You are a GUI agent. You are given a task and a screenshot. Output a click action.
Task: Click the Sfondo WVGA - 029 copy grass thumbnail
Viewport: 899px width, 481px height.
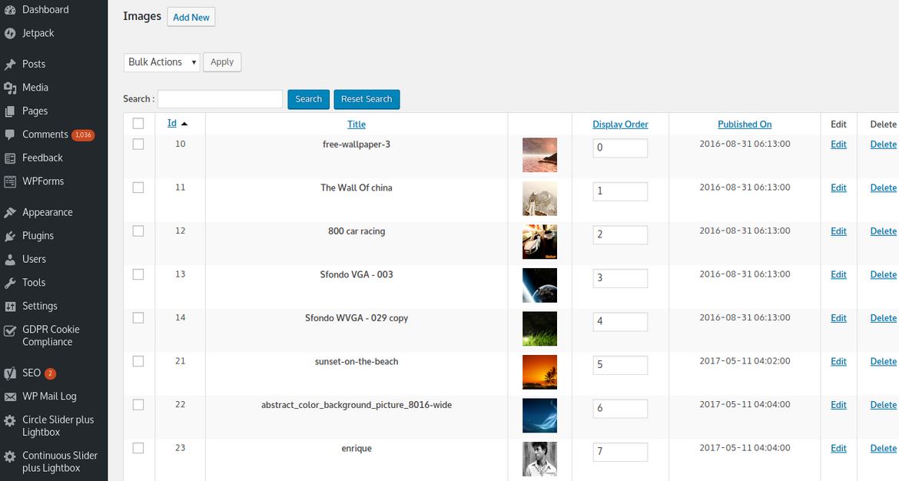coord(539,329)
